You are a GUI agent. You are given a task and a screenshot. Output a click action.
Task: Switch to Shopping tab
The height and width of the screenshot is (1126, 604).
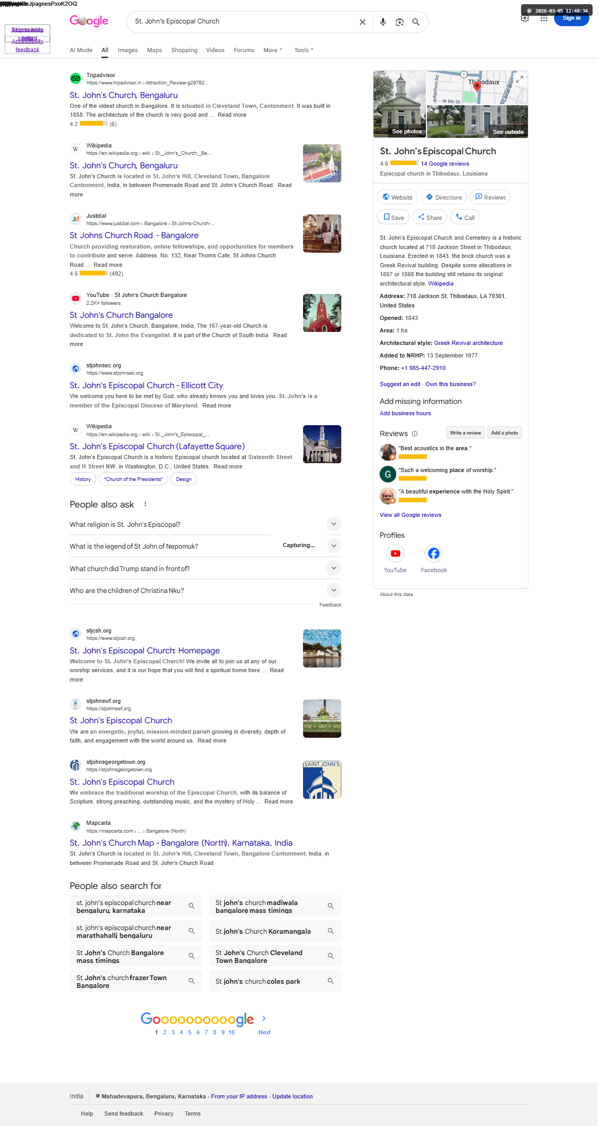click(184, 50)
